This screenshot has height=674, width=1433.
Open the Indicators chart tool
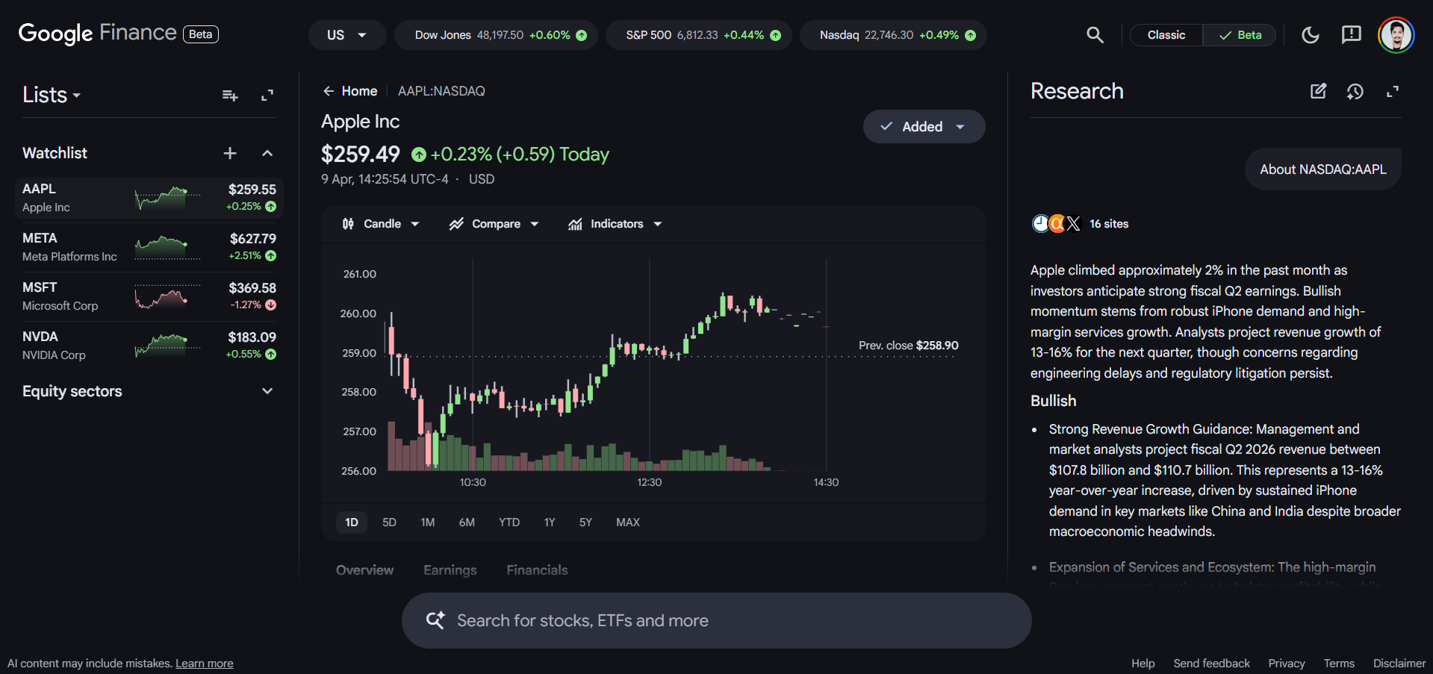tap(615, 223)
